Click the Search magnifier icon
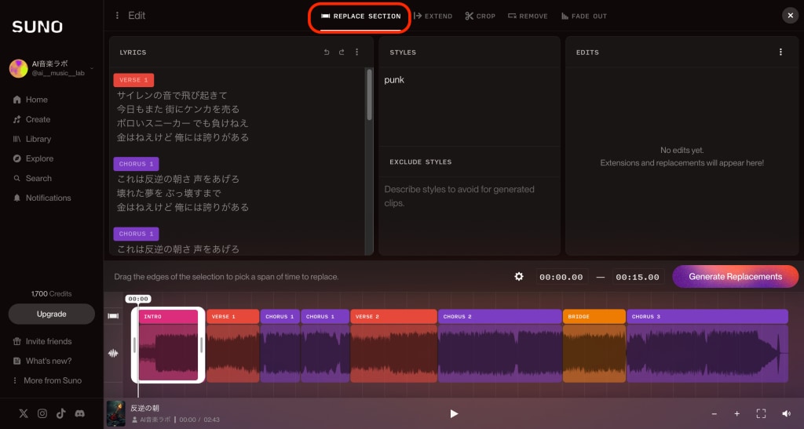The image size is (804, 429). pyautogui.click(x=17, y=178)
